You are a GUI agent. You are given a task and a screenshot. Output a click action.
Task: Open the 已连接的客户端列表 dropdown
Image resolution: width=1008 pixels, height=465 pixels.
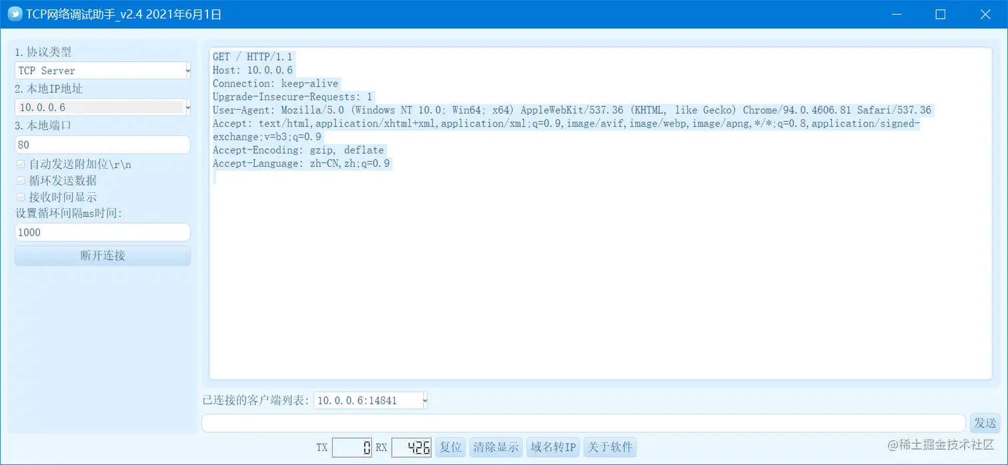coord(371,400)
